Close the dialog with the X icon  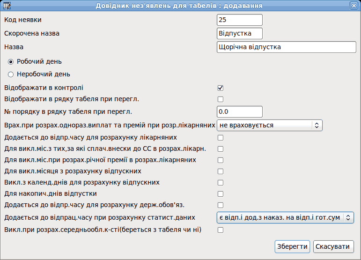pos(354,6)
